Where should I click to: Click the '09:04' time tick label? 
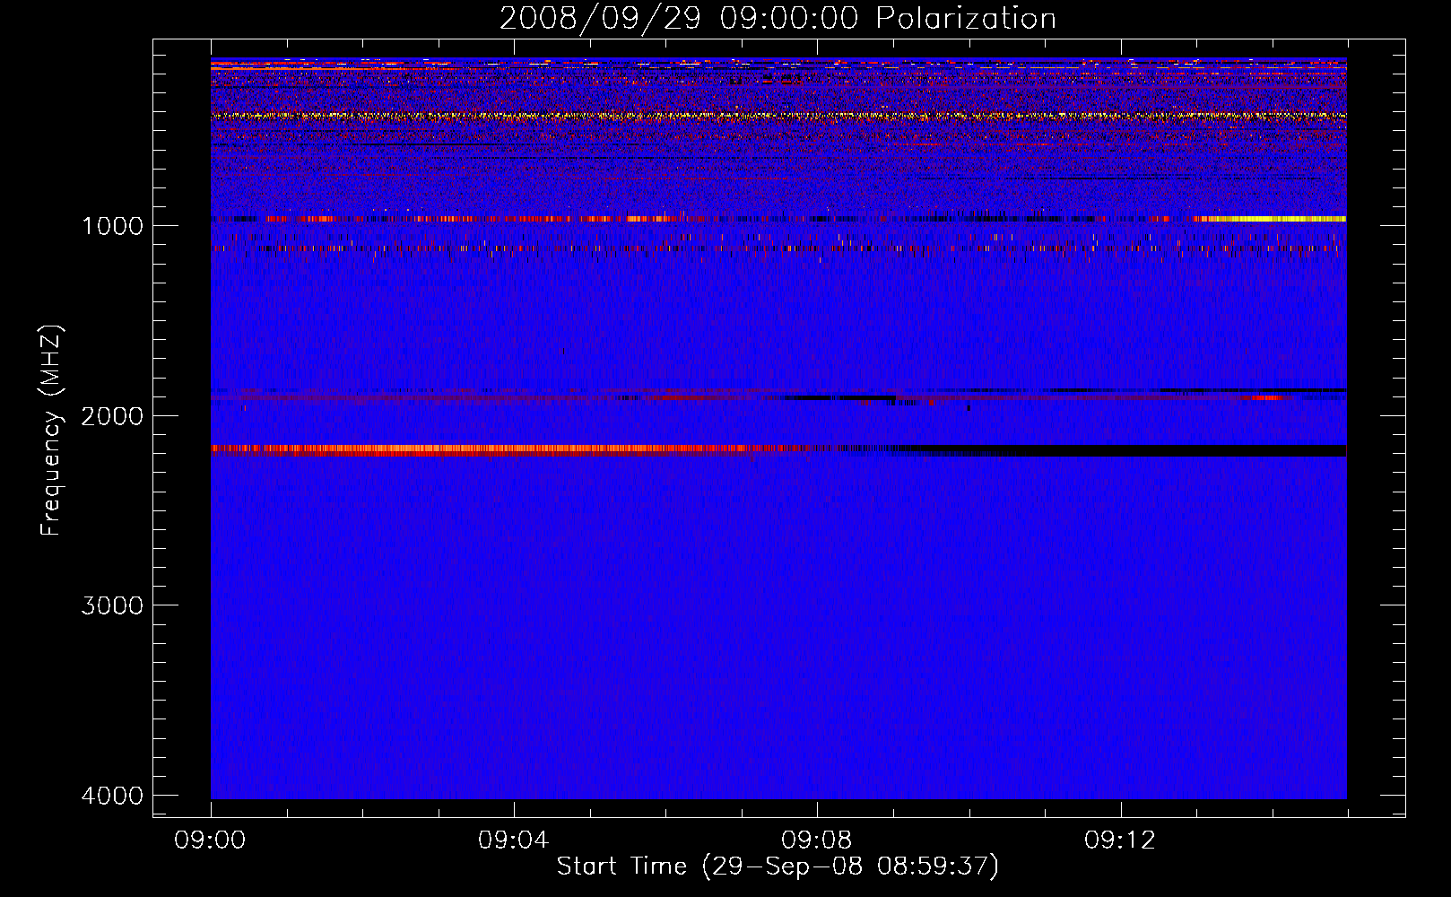(x=514, y=840)
